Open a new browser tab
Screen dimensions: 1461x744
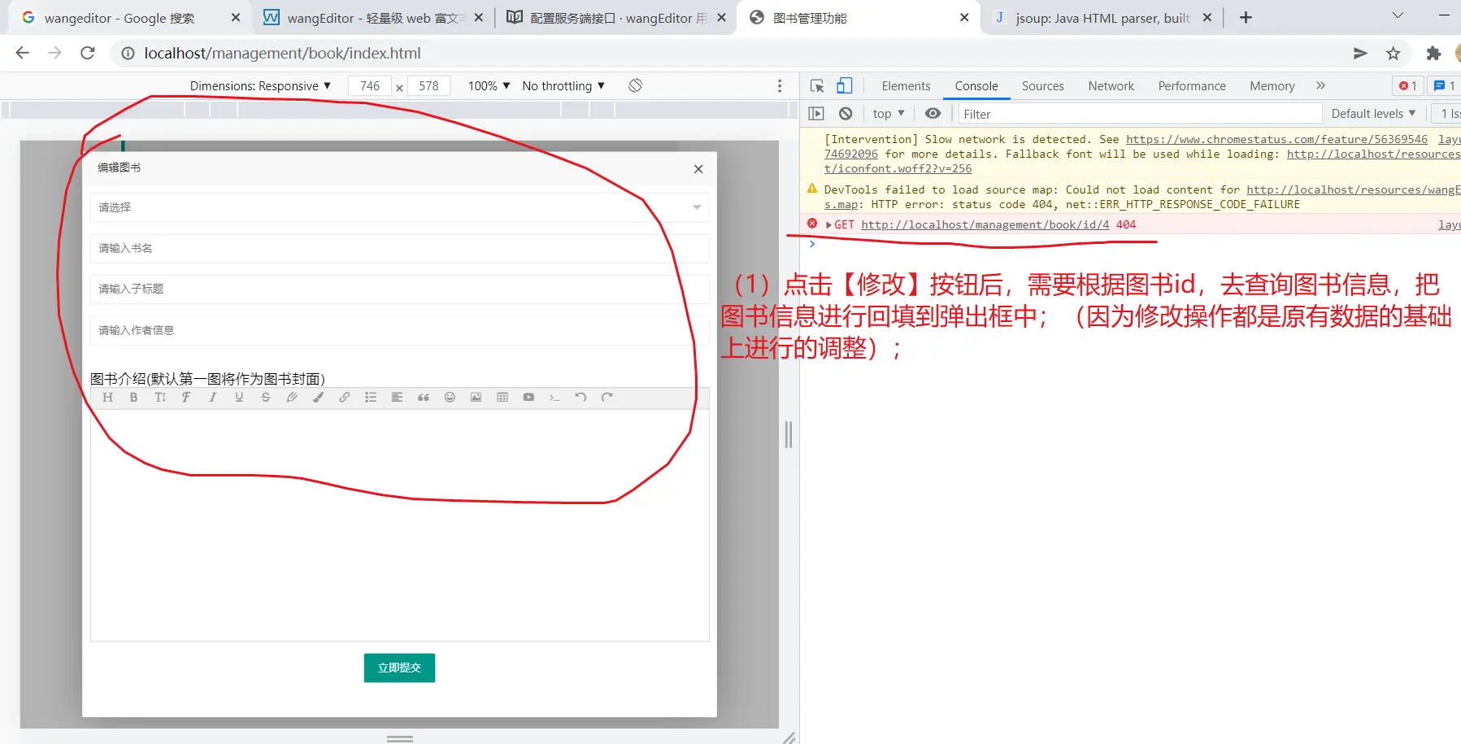point(1246,17)
